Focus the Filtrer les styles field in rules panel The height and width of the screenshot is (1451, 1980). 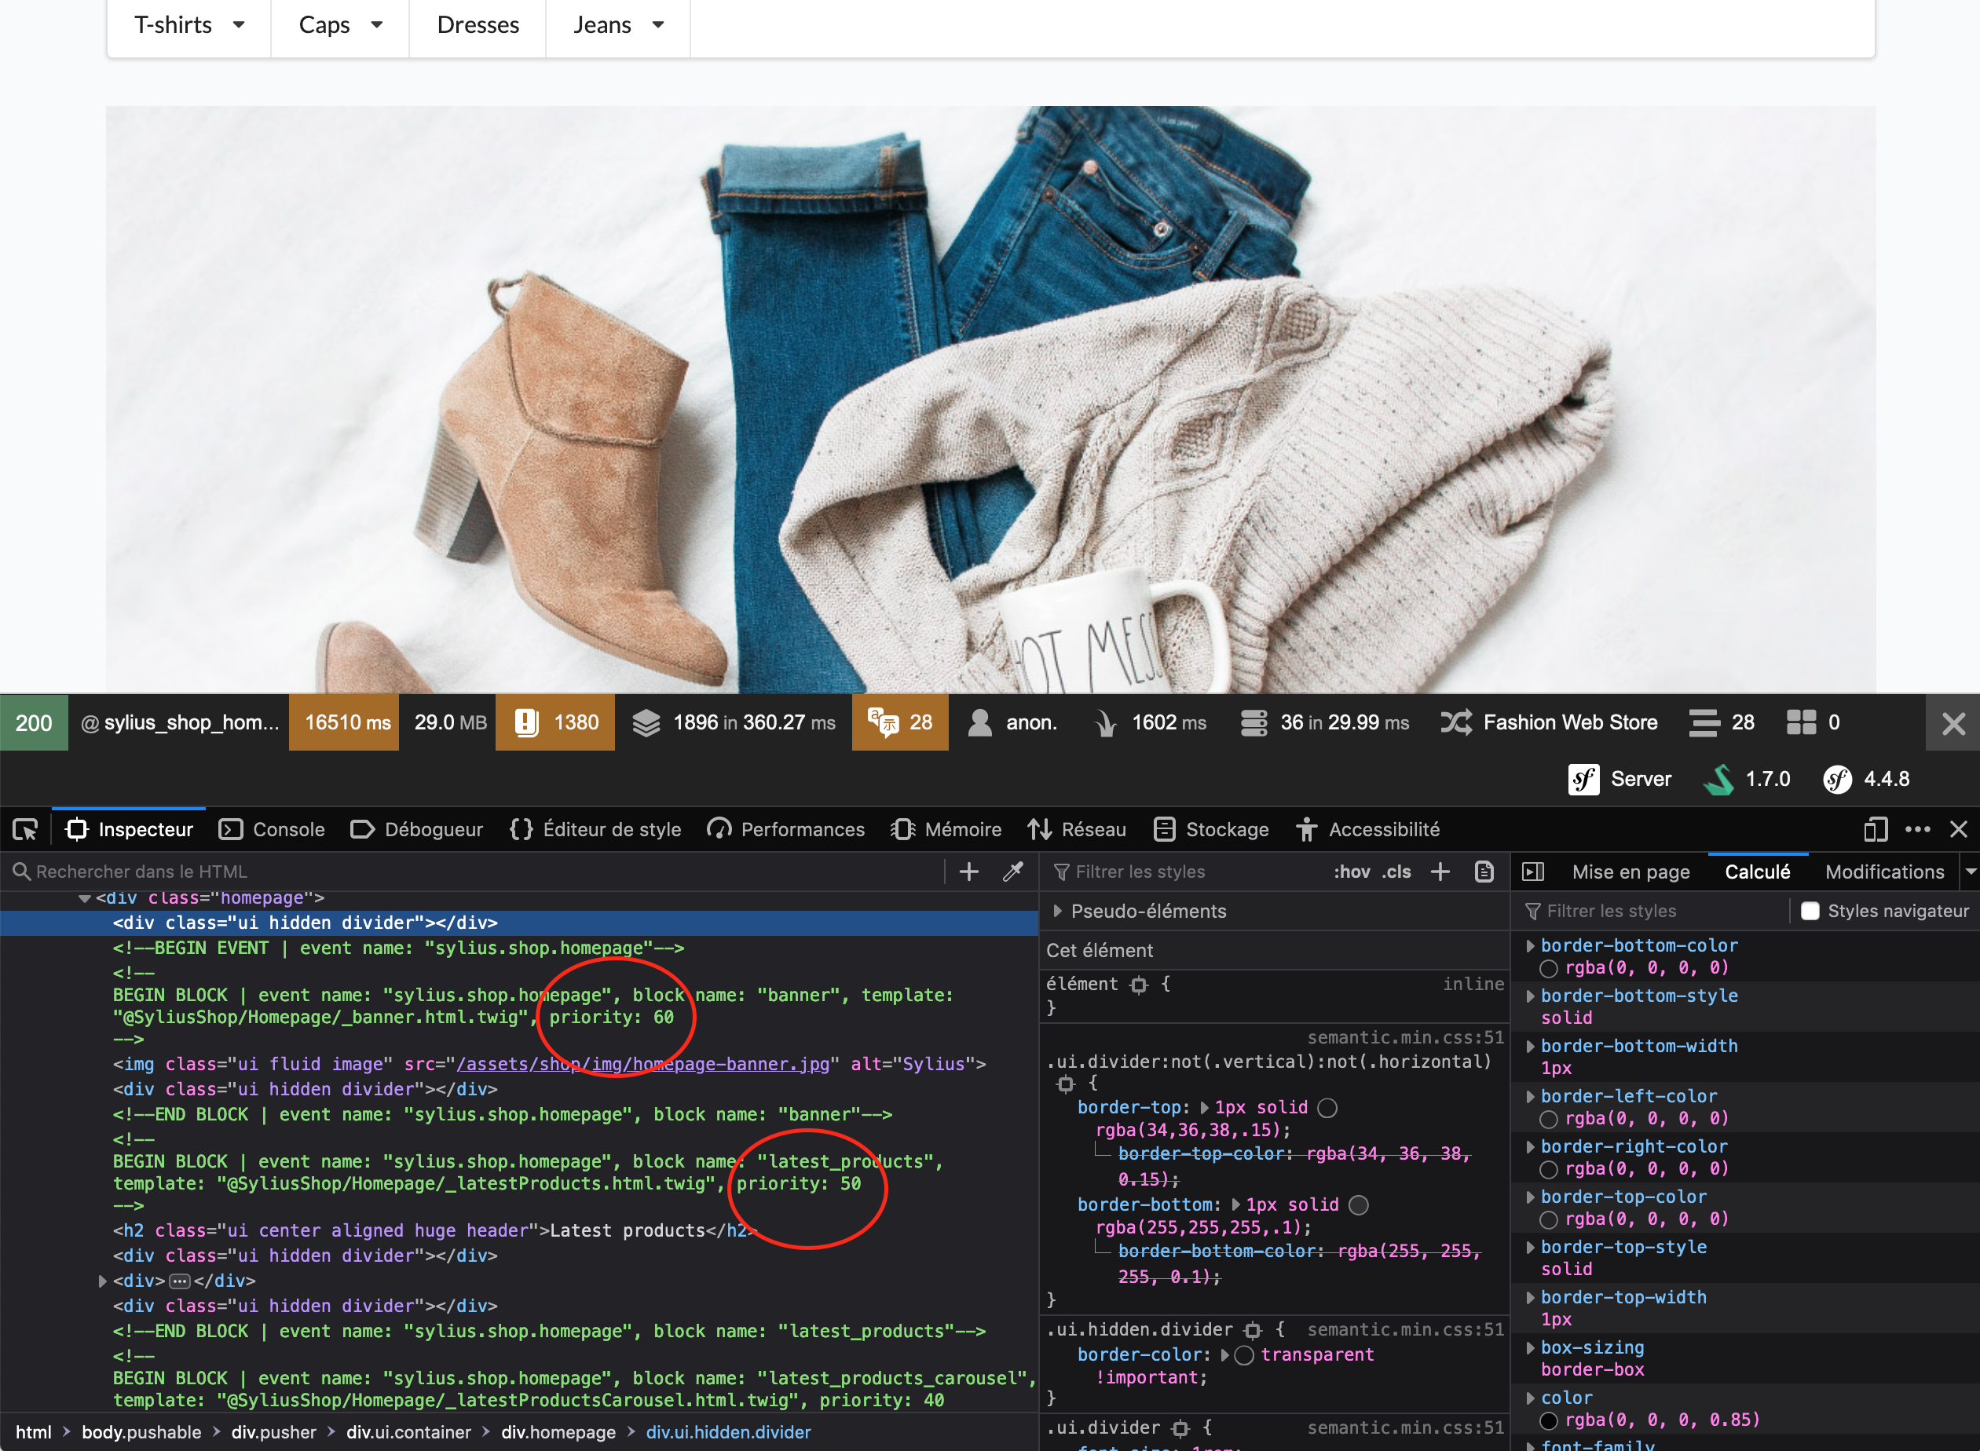tap(1181, 872)
